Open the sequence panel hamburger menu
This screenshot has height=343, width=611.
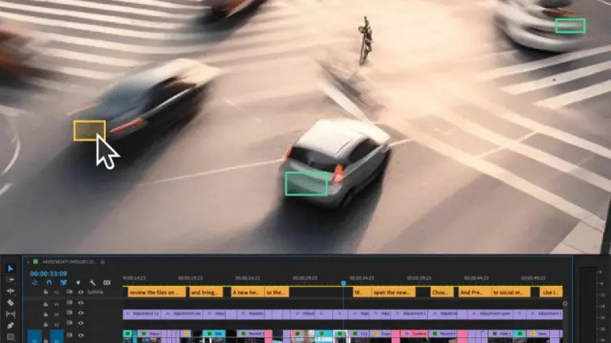103,262
